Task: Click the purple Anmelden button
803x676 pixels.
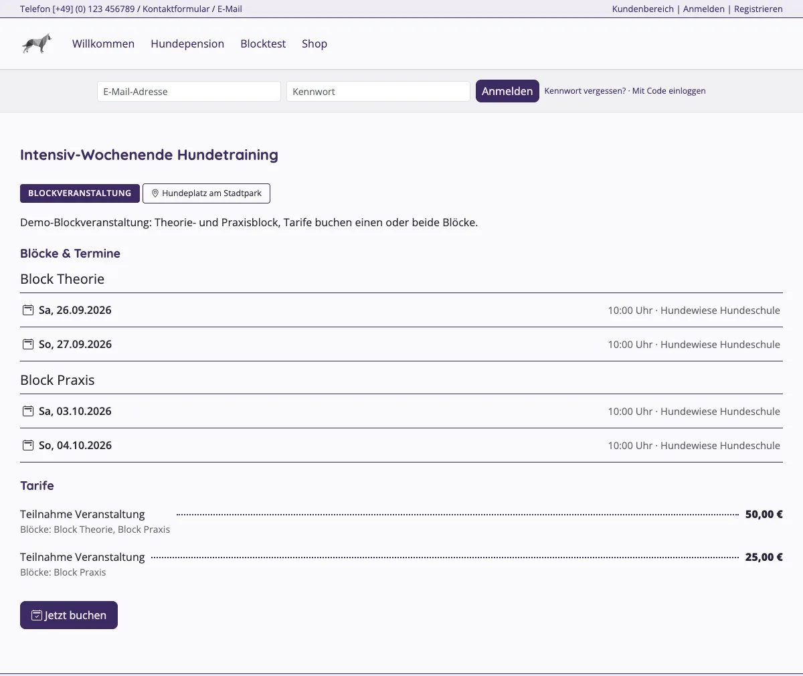Action: pos(507,91)
